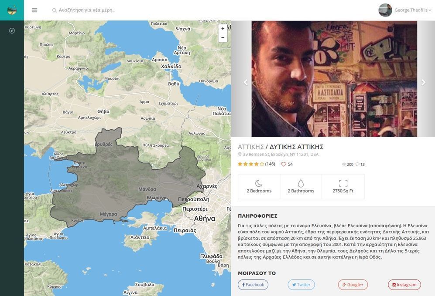The height and width of the screenshot is (296, 435).
Task: Show the previous photo in carousel
Action: coord(246,82)
